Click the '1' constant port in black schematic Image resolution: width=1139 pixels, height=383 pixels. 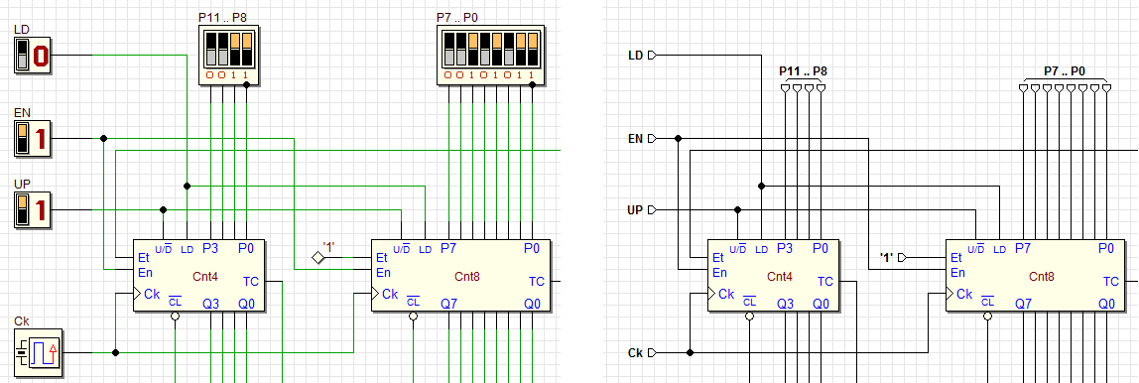tap(902, 257)
